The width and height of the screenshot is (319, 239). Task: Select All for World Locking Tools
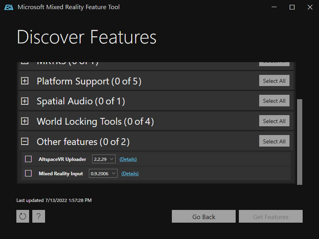pyautogui.click(x=274, y=121)
